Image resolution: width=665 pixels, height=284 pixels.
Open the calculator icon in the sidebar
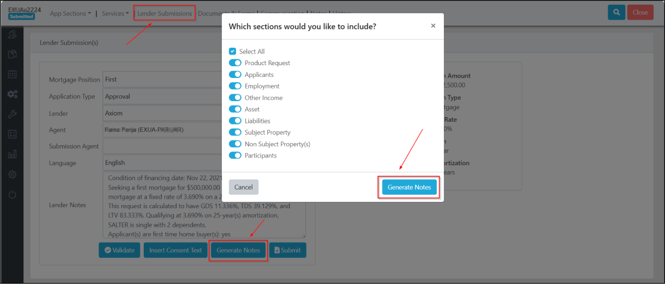[12, 135]
